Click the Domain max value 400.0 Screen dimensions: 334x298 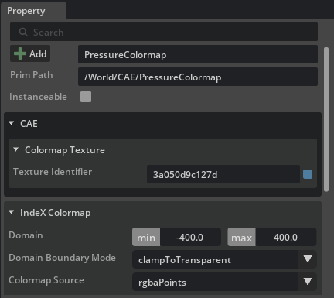[x=285, y=237]
